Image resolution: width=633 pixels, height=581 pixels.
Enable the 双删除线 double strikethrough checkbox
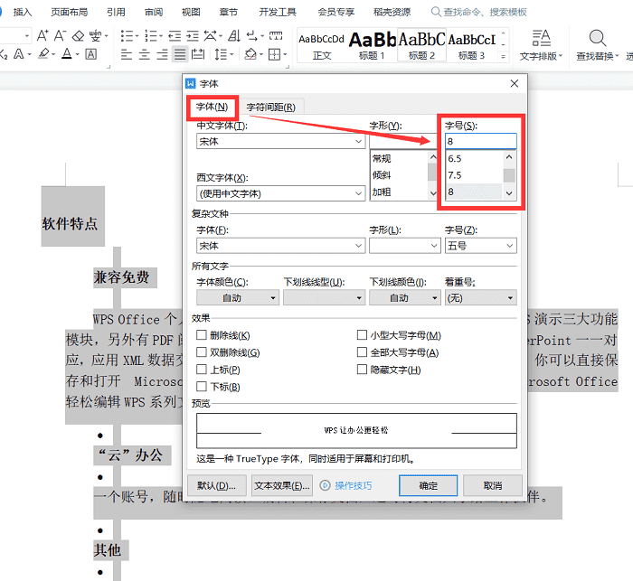(x=202, y=352)
